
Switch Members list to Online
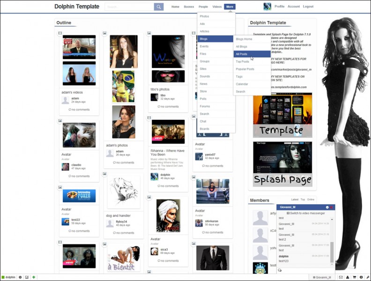(311, 200)
